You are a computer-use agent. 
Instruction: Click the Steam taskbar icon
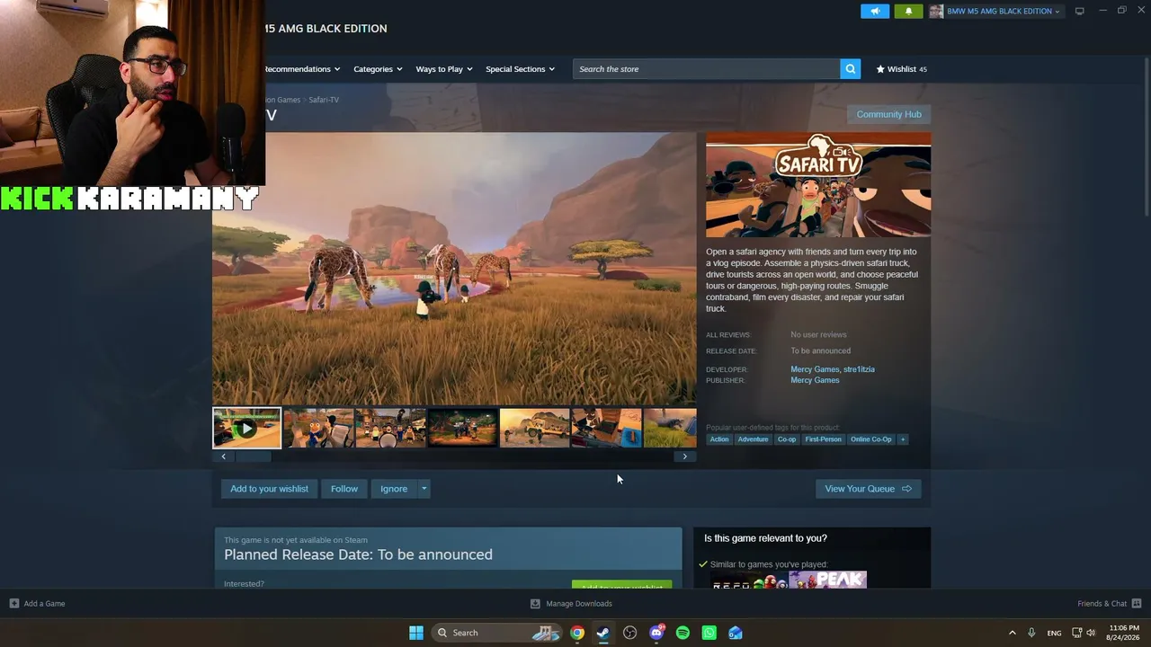(603, 633)
